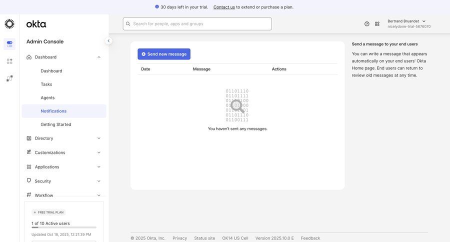450x242 pixels.
Task: Click the Customizations sliders icon
Action: click(x=29, y=152)
